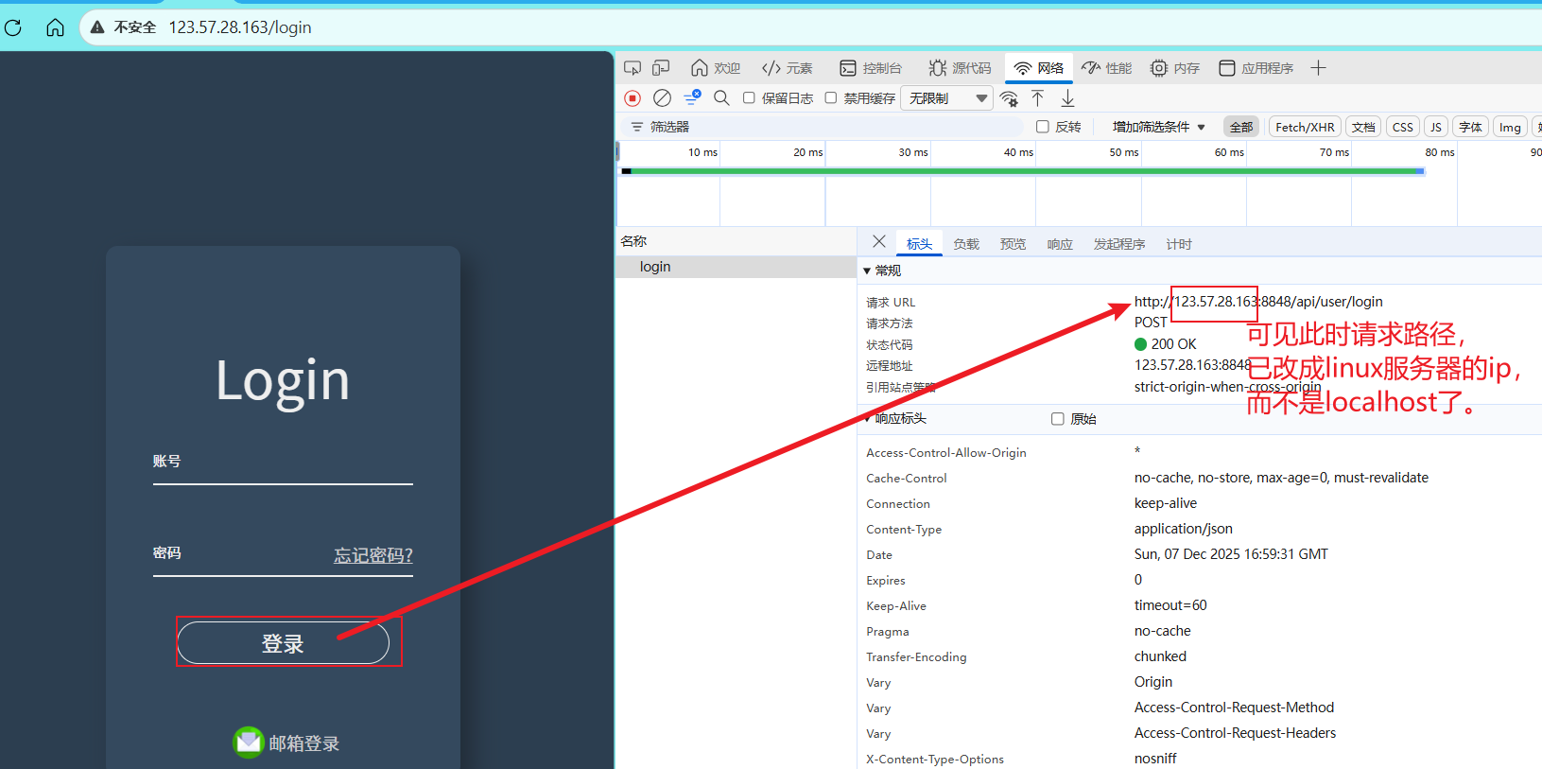This screenshot has width=1542, height=769.
Task: Filter requests by JS type
Action: click(1436, 127)
